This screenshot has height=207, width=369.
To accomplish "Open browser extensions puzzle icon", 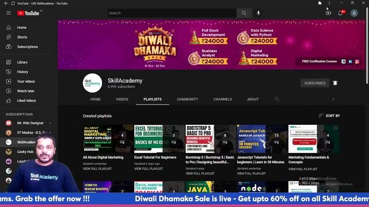I will [x=319, y=3].
